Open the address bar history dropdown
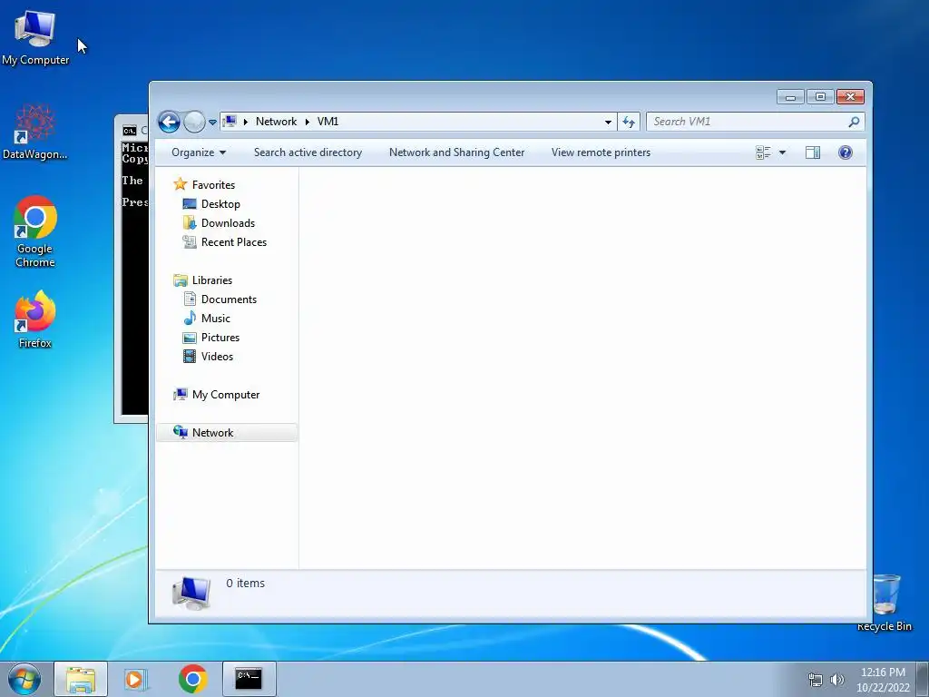929x697 pixels. point(608,123)
